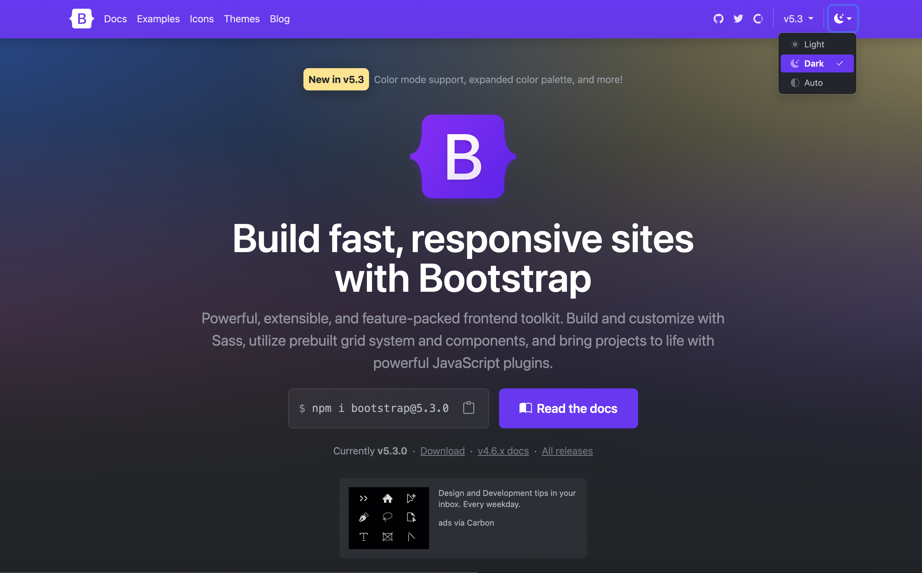Open the Themes navigation item
The width and height of the screenshot is (922, 573).
tap(241, 19)
